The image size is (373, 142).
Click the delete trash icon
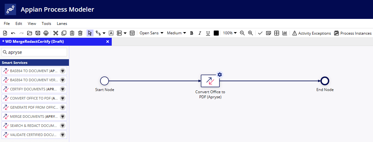click(80, 33)
